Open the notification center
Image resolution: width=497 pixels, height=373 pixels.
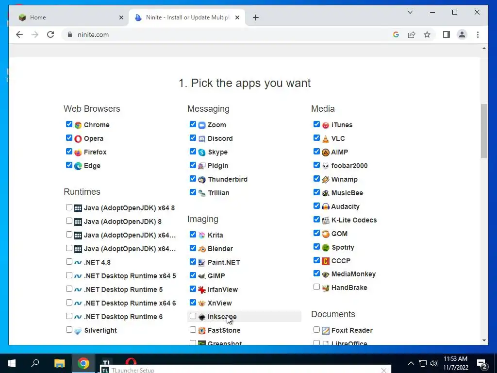coord(482,363)
